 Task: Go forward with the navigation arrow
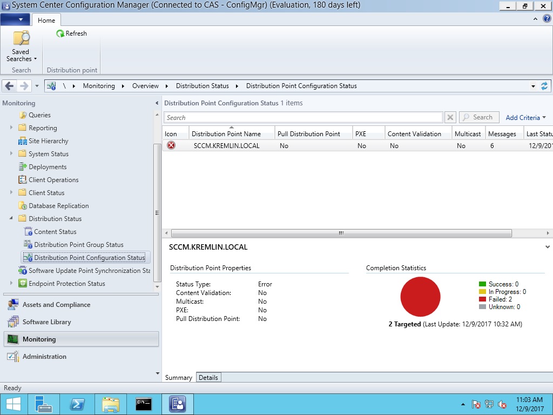pos(24,86)
